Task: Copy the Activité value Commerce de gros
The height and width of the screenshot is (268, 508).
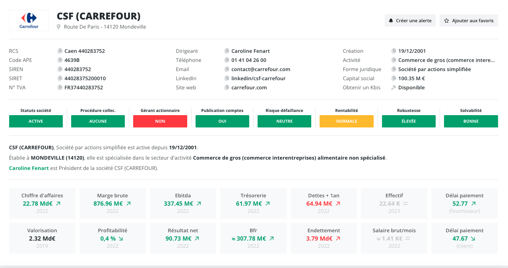Action: pos(394,60)
